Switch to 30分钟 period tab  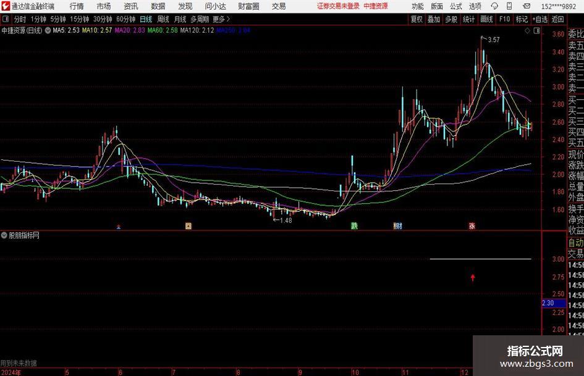click(x=103, y=19)
